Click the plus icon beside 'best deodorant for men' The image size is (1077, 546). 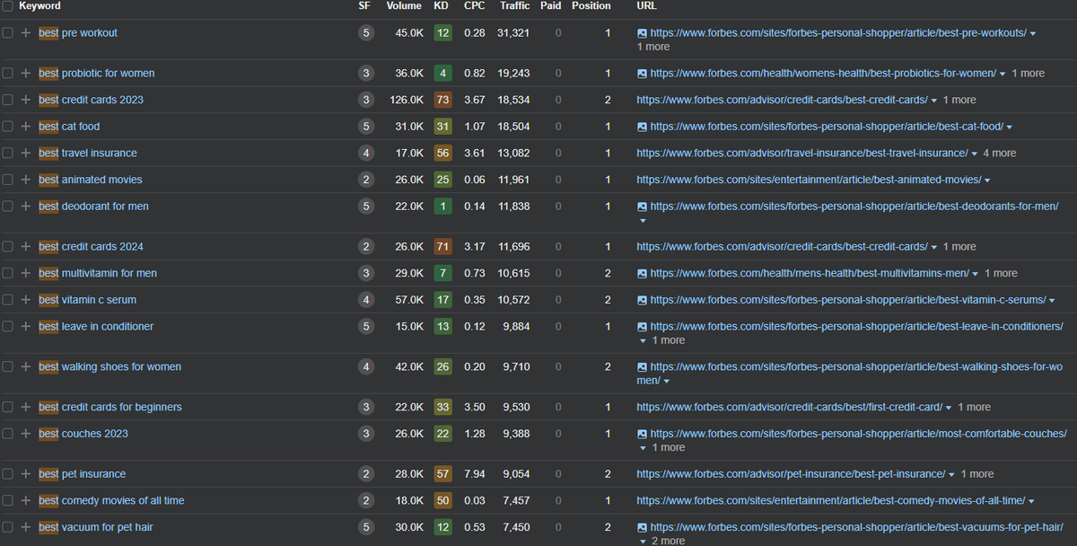[26, 207]
